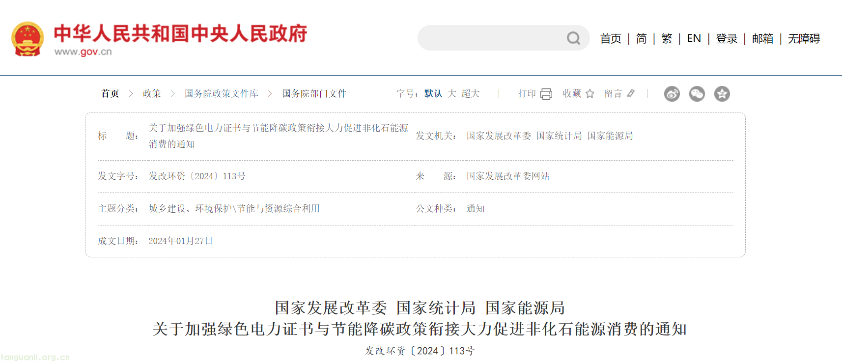
Task: Click document number below the headline
Action: click(x=420, y=351)
